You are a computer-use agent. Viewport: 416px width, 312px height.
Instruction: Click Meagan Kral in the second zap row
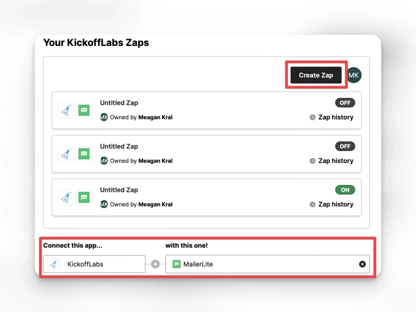pyautogui.click(x=156, y=161)
